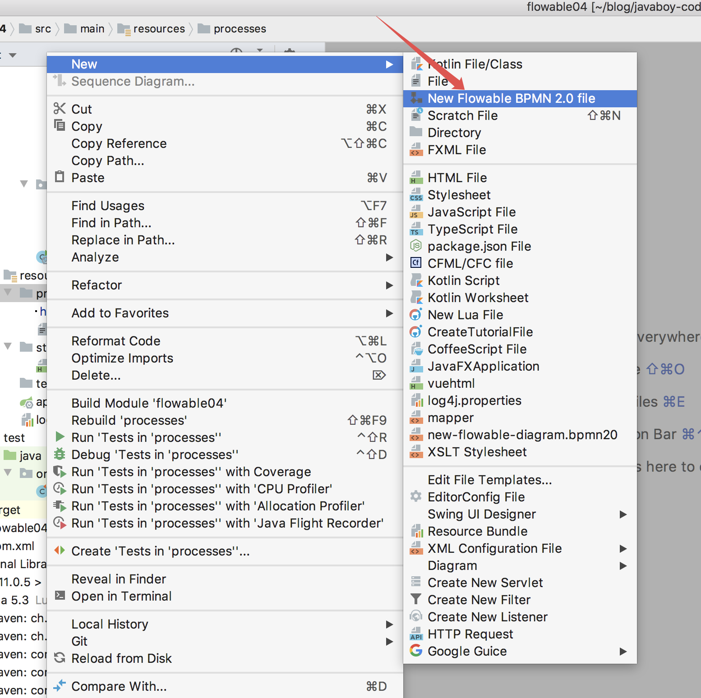The image size is (701, 698).
Task: Click the JavaScript File icon
Action: [416, 212]
